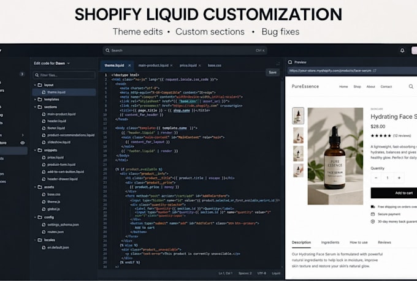Click the PureEssence store logo

[x=305, y=86]
